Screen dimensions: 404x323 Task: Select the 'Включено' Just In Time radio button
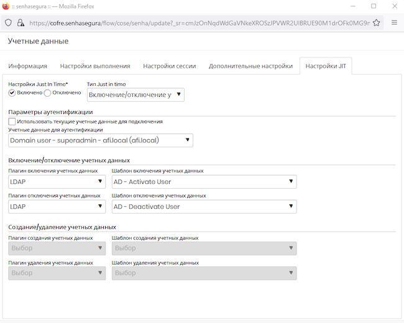click(x=12, y=93)
